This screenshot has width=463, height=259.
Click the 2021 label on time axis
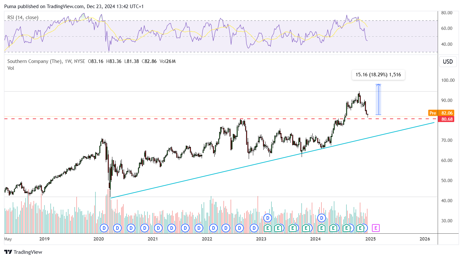[153, 239]
